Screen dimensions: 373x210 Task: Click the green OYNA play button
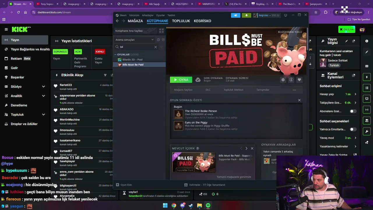181,80
